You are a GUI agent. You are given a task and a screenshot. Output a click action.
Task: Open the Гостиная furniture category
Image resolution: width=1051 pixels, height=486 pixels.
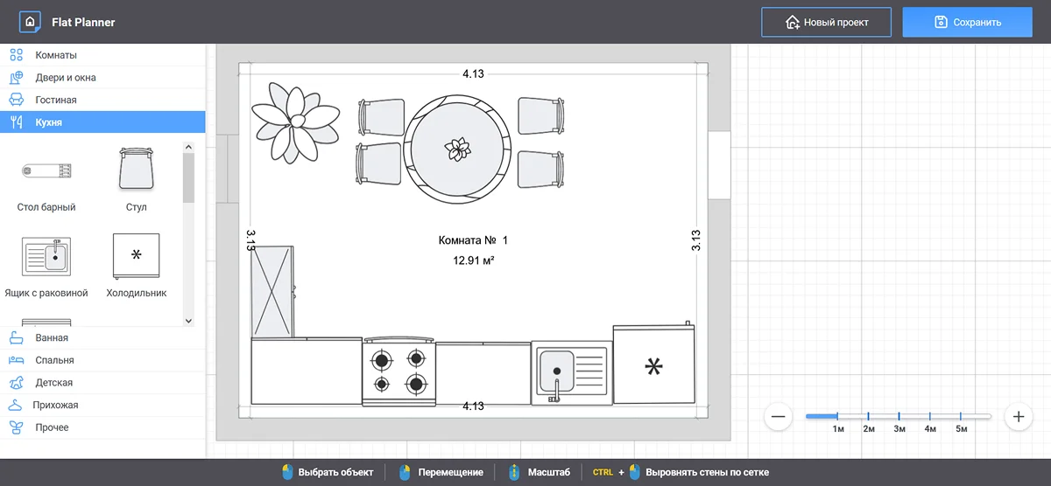pos(56,101)
